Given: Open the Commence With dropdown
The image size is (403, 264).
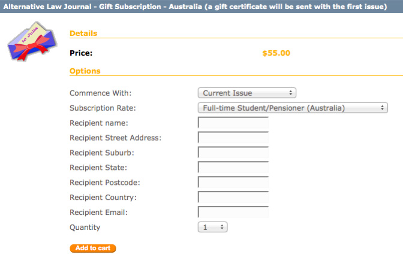Looking at the screenshot, I should tap(247, 93).
